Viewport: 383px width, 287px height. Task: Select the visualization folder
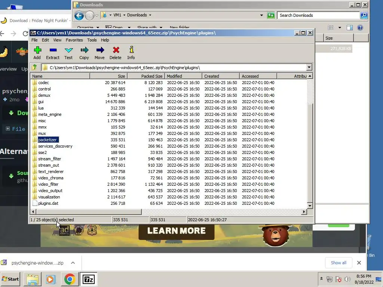tap(49, 197)
